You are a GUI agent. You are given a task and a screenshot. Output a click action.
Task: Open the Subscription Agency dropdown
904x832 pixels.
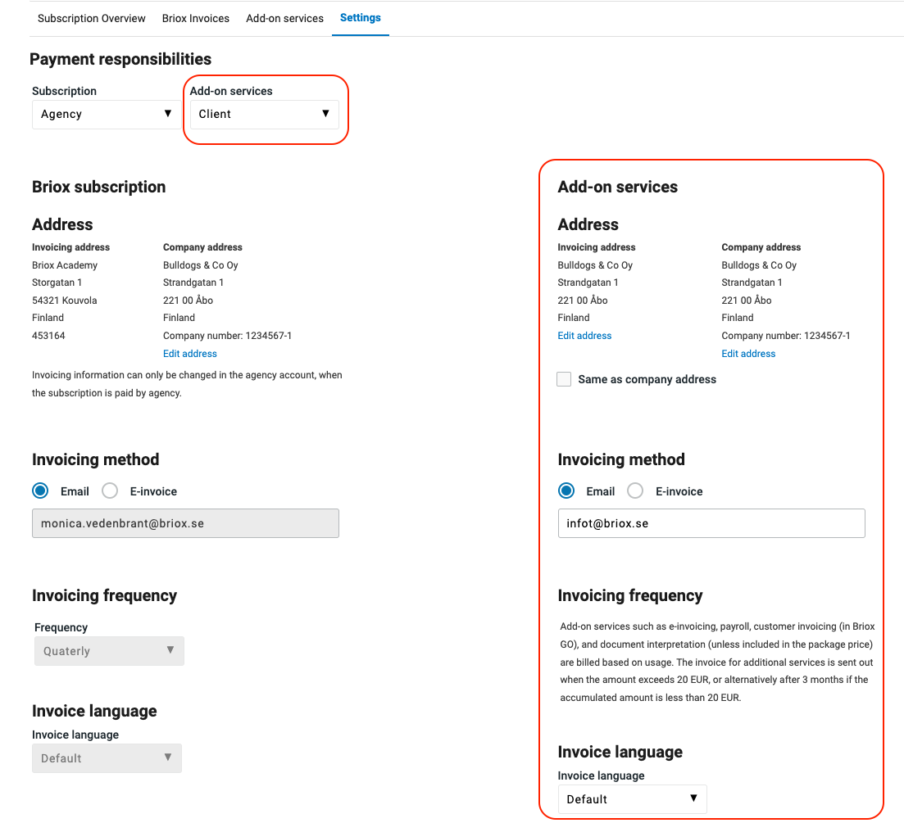pos(106,115)
